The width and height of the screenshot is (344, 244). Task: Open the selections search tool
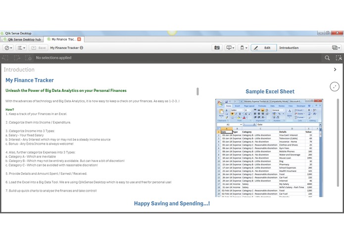[x=327, y=58]
